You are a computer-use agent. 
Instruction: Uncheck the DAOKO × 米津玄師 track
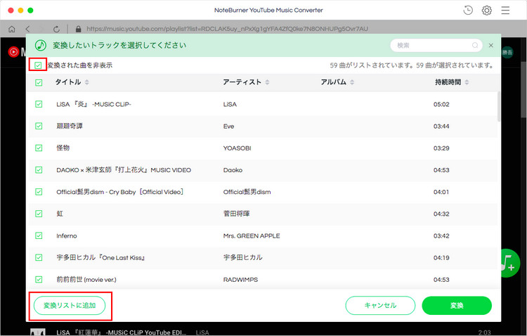39,170
